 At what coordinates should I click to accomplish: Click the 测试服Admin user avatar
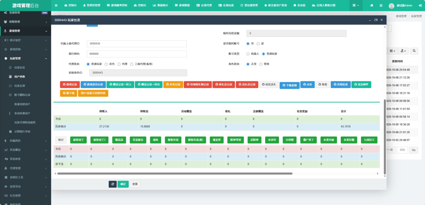[x=391, y=6]
